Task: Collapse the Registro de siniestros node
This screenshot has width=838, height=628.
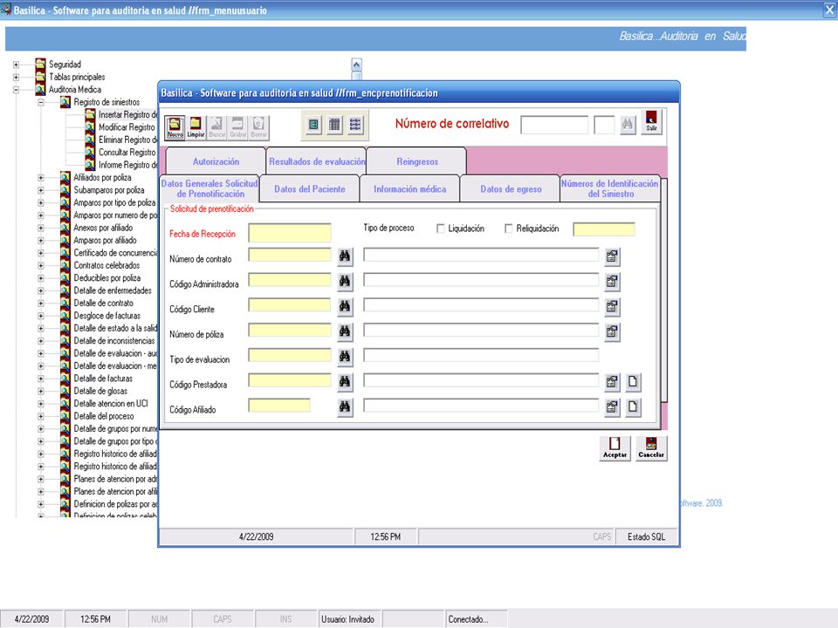Action: [x=41, y=102]
